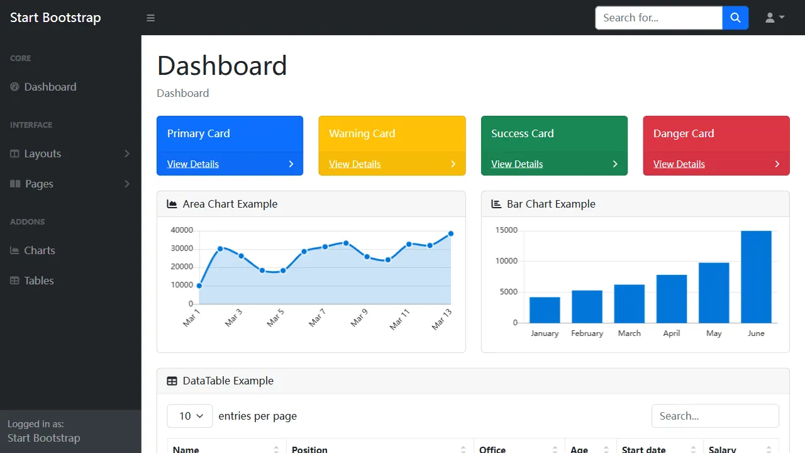
Task: Click the Tables grid icon in sidebar
Action: [x=14, y=281]
